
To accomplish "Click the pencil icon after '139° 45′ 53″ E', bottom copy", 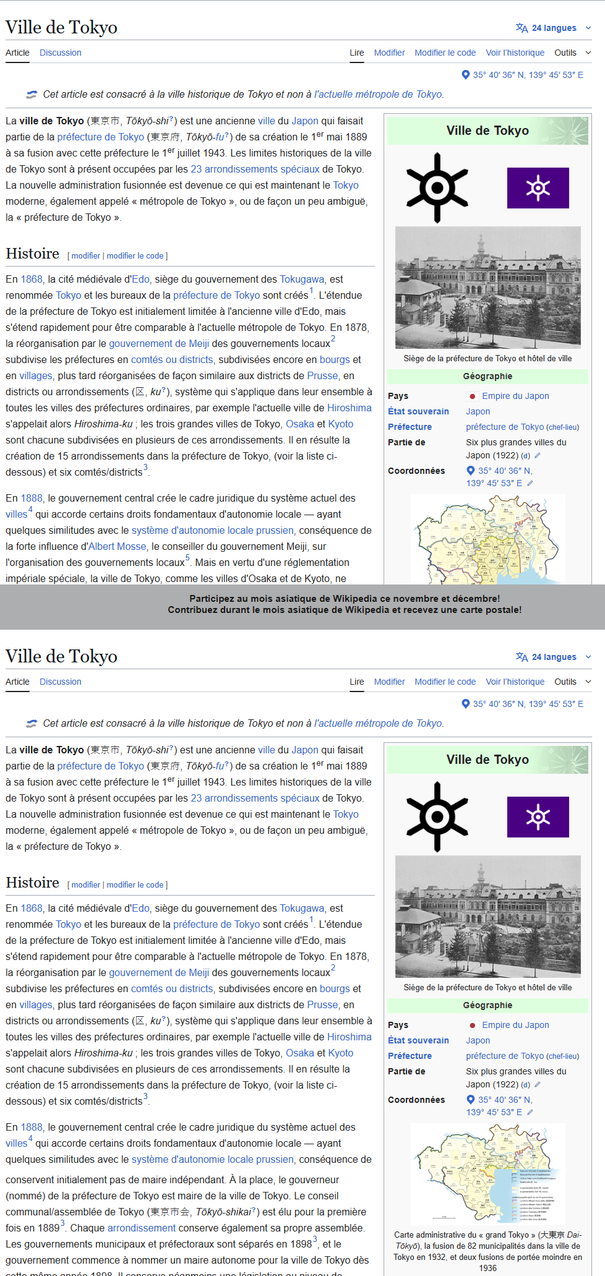I will coord(530,1113).
